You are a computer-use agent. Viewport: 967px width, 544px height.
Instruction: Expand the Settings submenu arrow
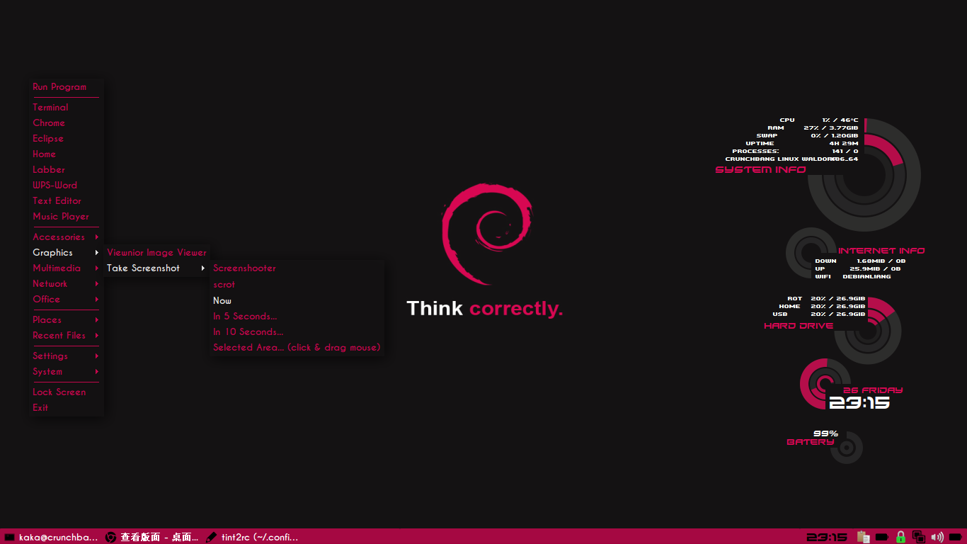point(97,356)
